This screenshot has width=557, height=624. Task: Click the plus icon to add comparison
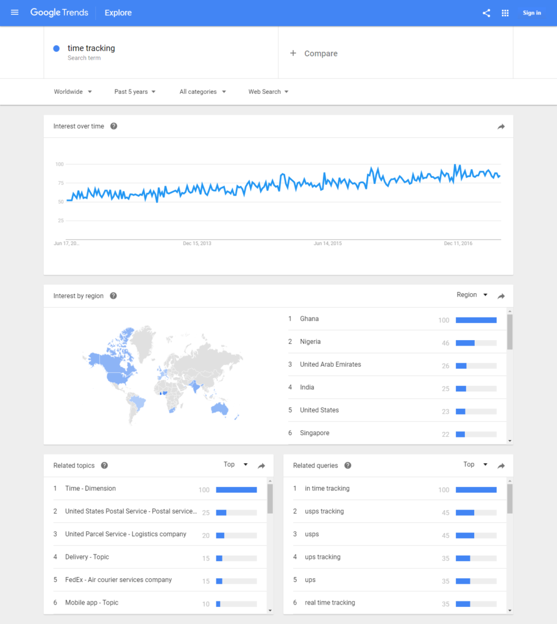(x=293, y=53)
